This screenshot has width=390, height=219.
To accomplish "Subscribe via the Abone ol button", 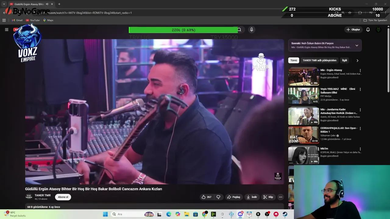I will coord(63,197).
